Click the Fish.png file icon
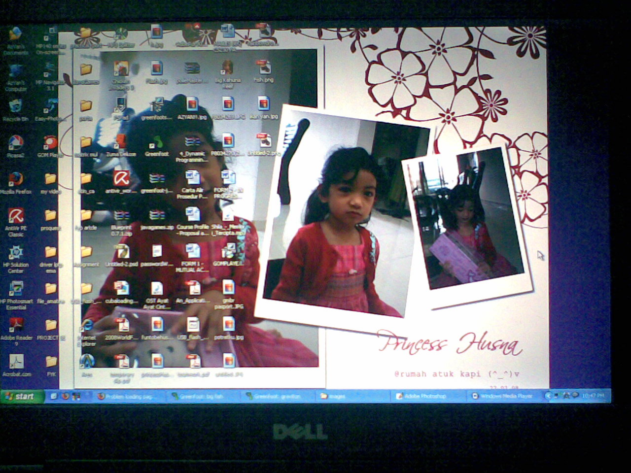Image resolution: width=631 pixels, height=473 pixels. [x=263, y=72]
